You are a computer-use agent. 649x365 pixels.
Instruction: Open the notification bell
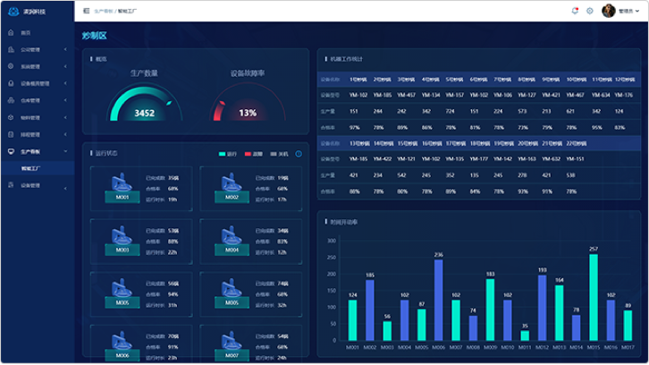click(575, 11)
